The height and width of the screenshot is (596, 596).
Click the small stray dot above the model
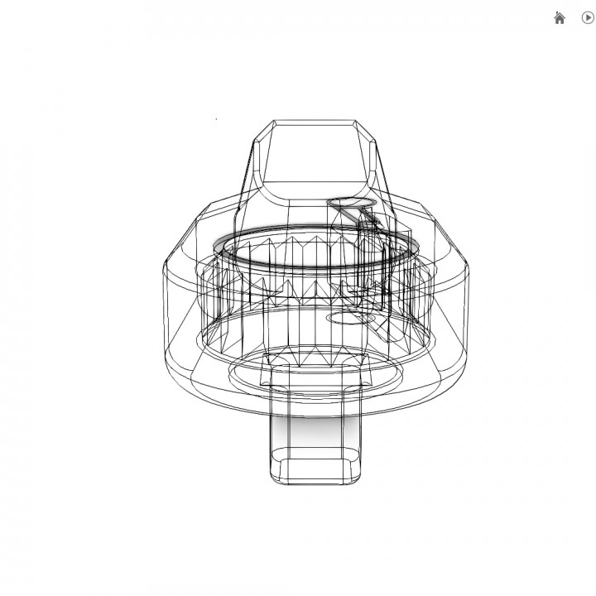tap(217, 119)
